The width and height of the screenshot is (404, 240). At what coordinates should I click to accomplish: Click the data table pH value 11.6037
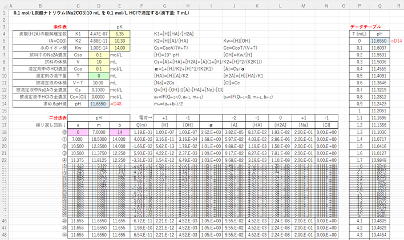379,48
